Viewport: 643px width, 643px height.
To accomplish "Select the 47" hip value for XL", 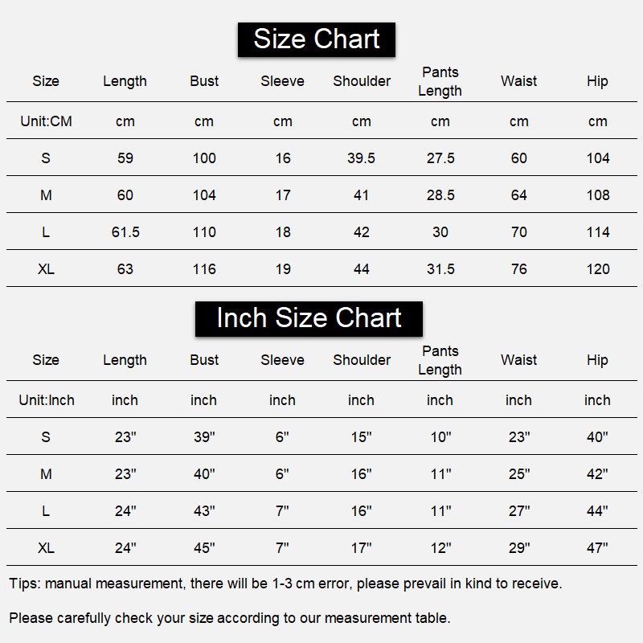I will (x=597, y=547).
